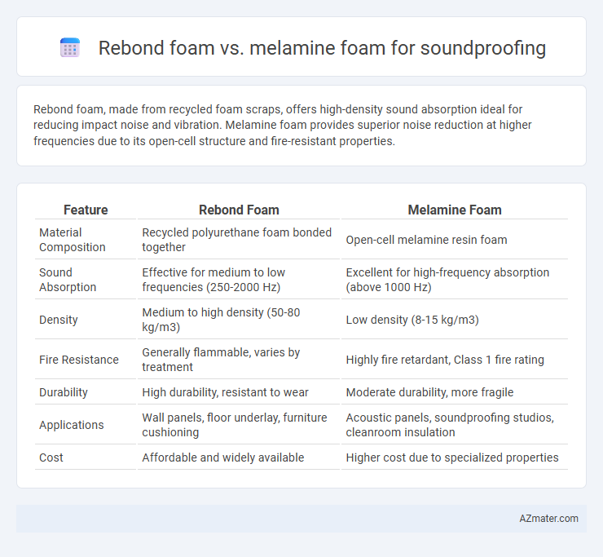Select the 'Fire Resistance' row label
The image size is (603, 557).
click(79, 360)
